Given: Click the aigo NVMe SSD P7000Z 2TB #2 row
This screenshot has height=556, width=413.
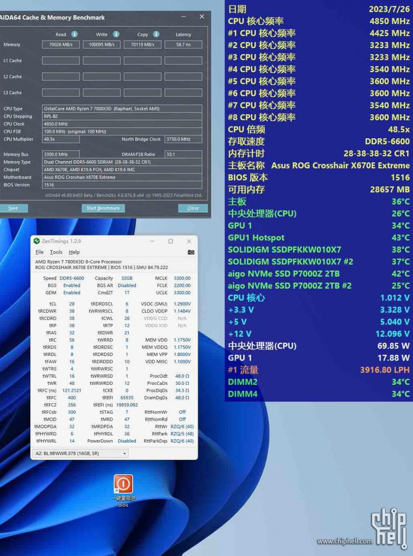Looking at the screenshot, I should click(x=319, y=286).
